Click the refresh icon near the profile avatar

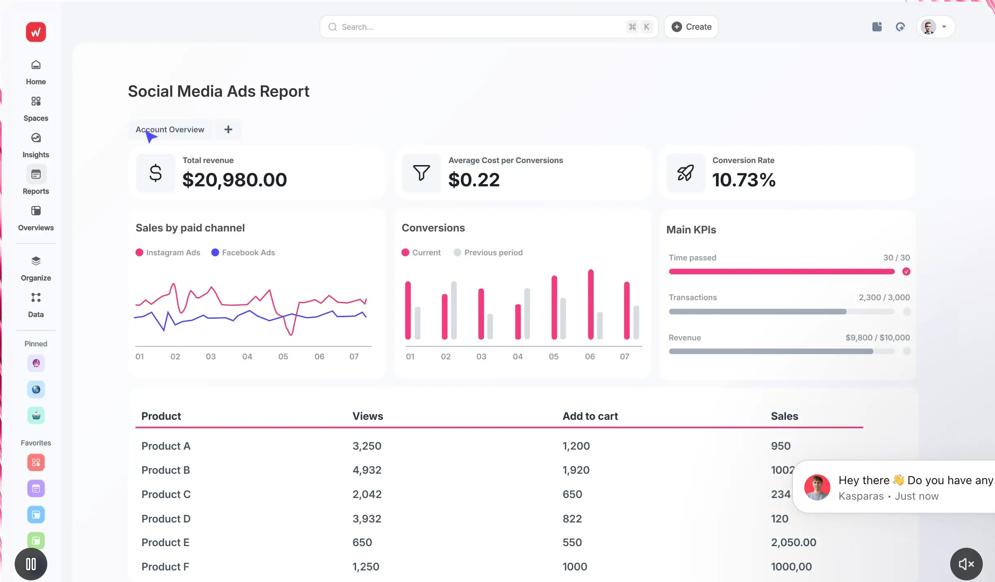(x=900, y=26)
